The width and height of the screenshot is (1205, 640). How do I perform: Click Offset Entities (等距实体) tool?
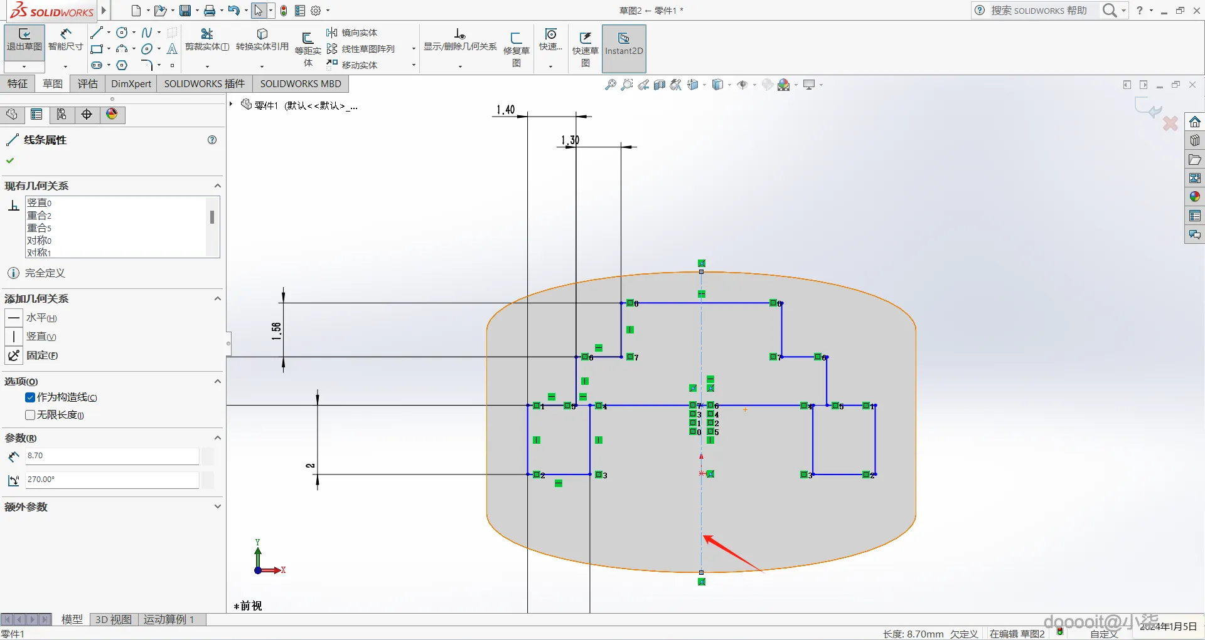pyautogui.click(x=308, y=48)
